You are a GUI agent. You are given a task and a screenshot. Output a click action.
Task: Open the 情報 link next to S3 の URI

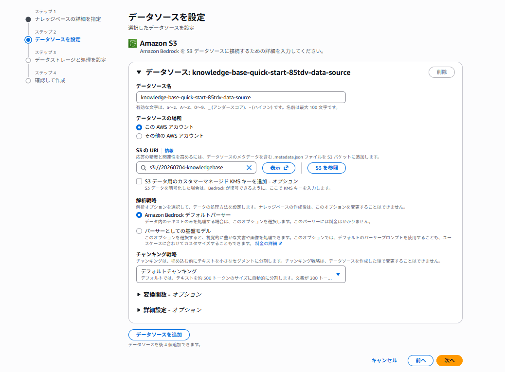click(x=169, y=151)
